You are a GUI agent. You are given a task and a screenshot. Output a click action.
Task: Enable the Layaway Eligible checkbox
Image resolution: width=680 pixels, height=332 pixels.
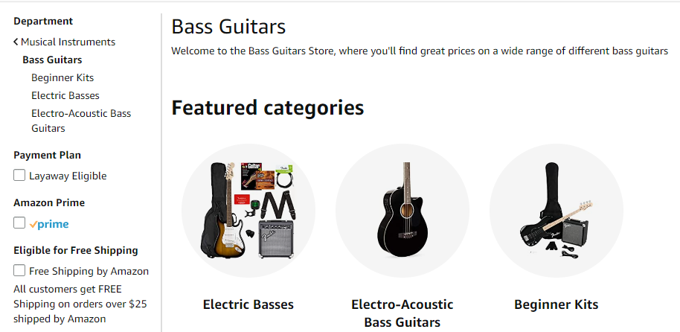click(x=19, y=176)
